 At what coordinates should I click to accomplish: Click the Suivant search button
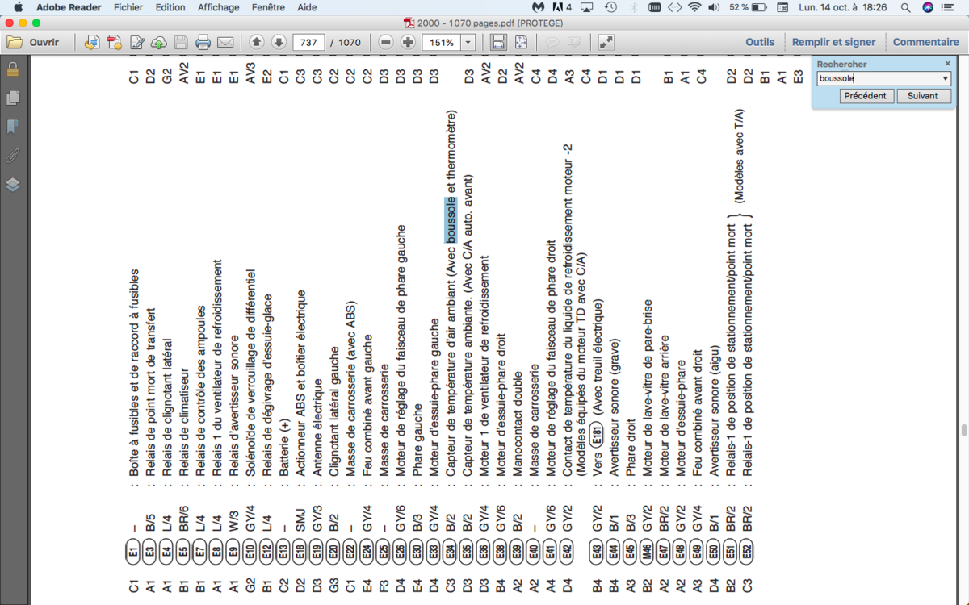[923, 95]
